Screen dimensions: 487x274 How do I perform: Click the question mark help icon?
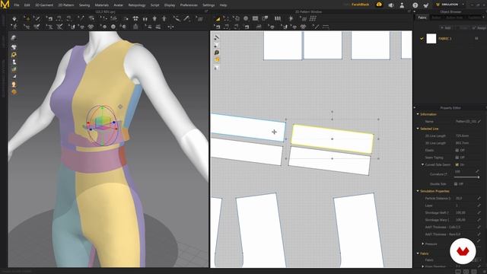[x=415, y=5]
